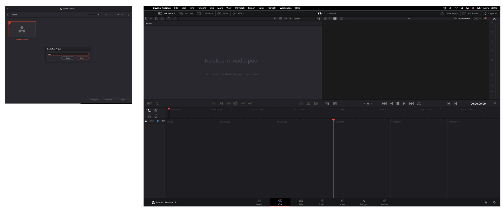Click the upper timeline red playhead handle
The height and width of the screenshot is (212, 503).
[x=169, y=109]
